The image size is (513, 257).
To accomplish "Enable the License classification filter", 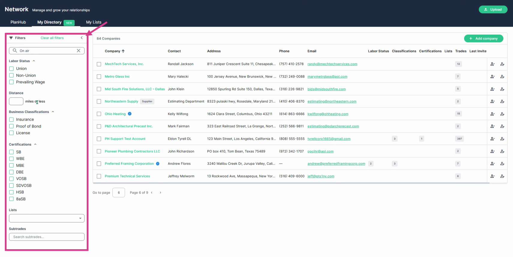I will coord(11,133).
